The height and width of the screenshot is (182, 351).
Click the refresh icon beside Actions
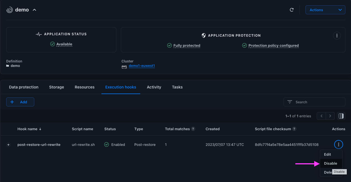pos(292,10)
